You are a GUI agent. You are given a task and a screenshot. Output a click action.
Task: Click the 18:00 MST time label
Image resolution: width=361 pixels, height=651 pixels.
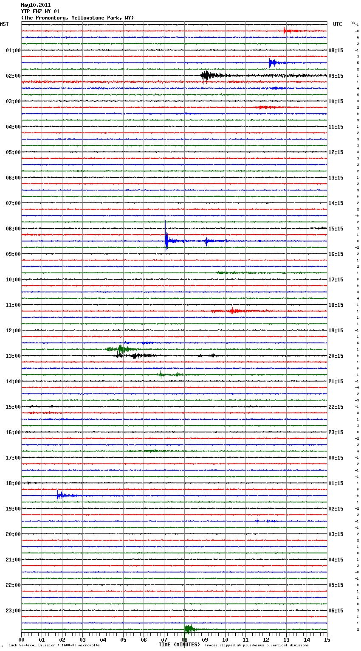(x=13, y=483)
